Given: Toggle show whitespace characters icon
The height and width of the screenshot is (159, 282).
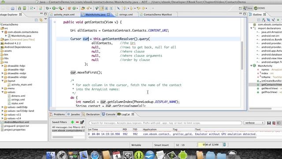Looking at the screenshot, I should click(x=111, y=8).
